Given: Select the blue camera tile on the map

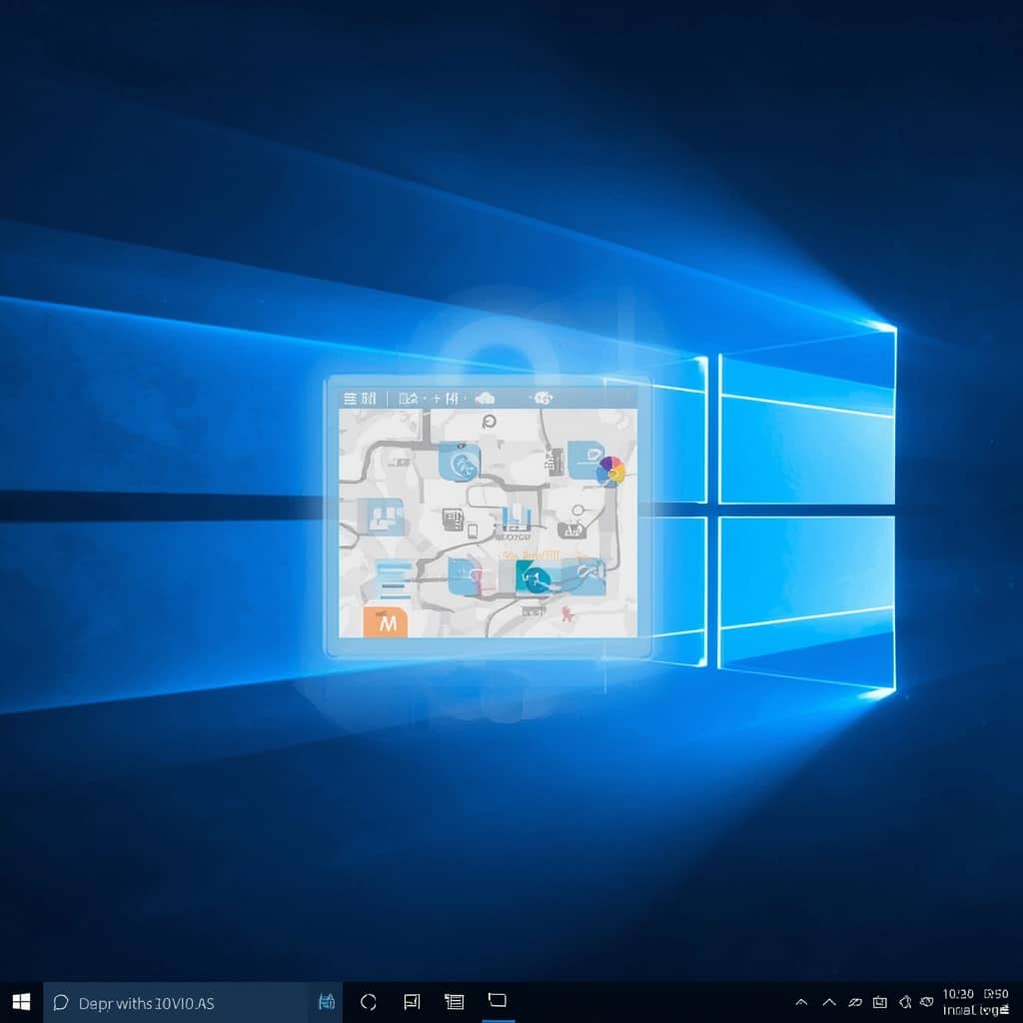Looking at the screenshot, I should point(460,463).
